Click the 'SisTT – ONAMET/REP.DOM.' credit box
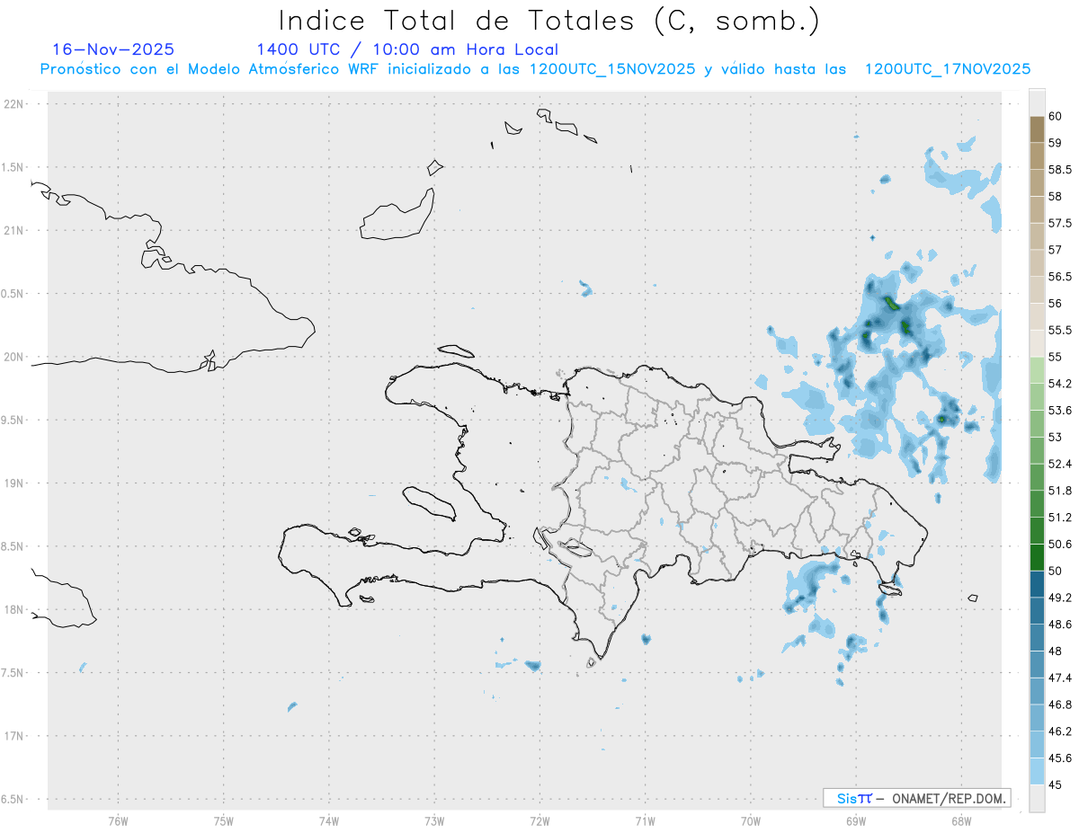Viewport: 1079px width, 833px height. coord(916,798)
